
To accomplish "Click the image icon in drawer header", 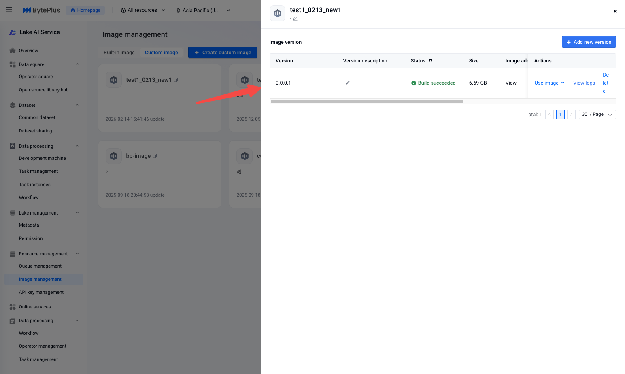I will click(x=277, y=13).
